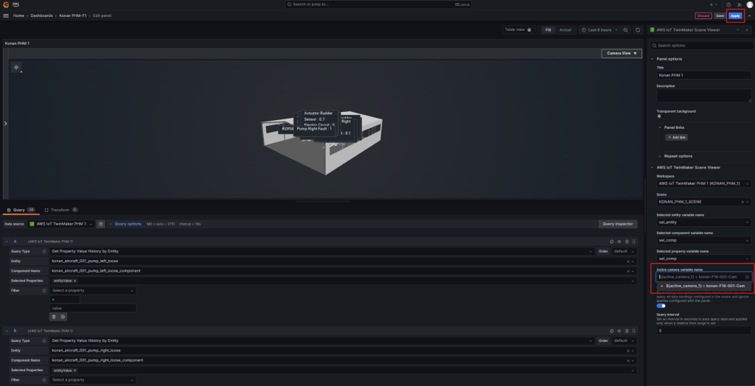
Task: Grab the drag handle of query B
Action: pyautogui.click(x=633, y=331)
